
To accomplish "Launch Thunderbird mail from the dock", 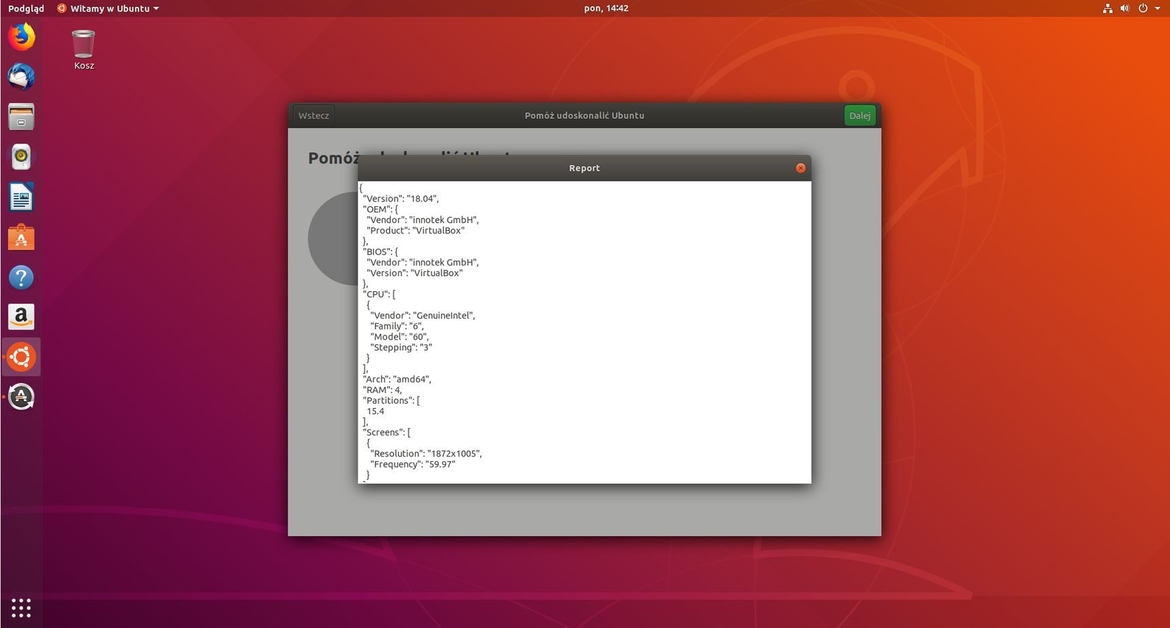I will click(21, 77).
